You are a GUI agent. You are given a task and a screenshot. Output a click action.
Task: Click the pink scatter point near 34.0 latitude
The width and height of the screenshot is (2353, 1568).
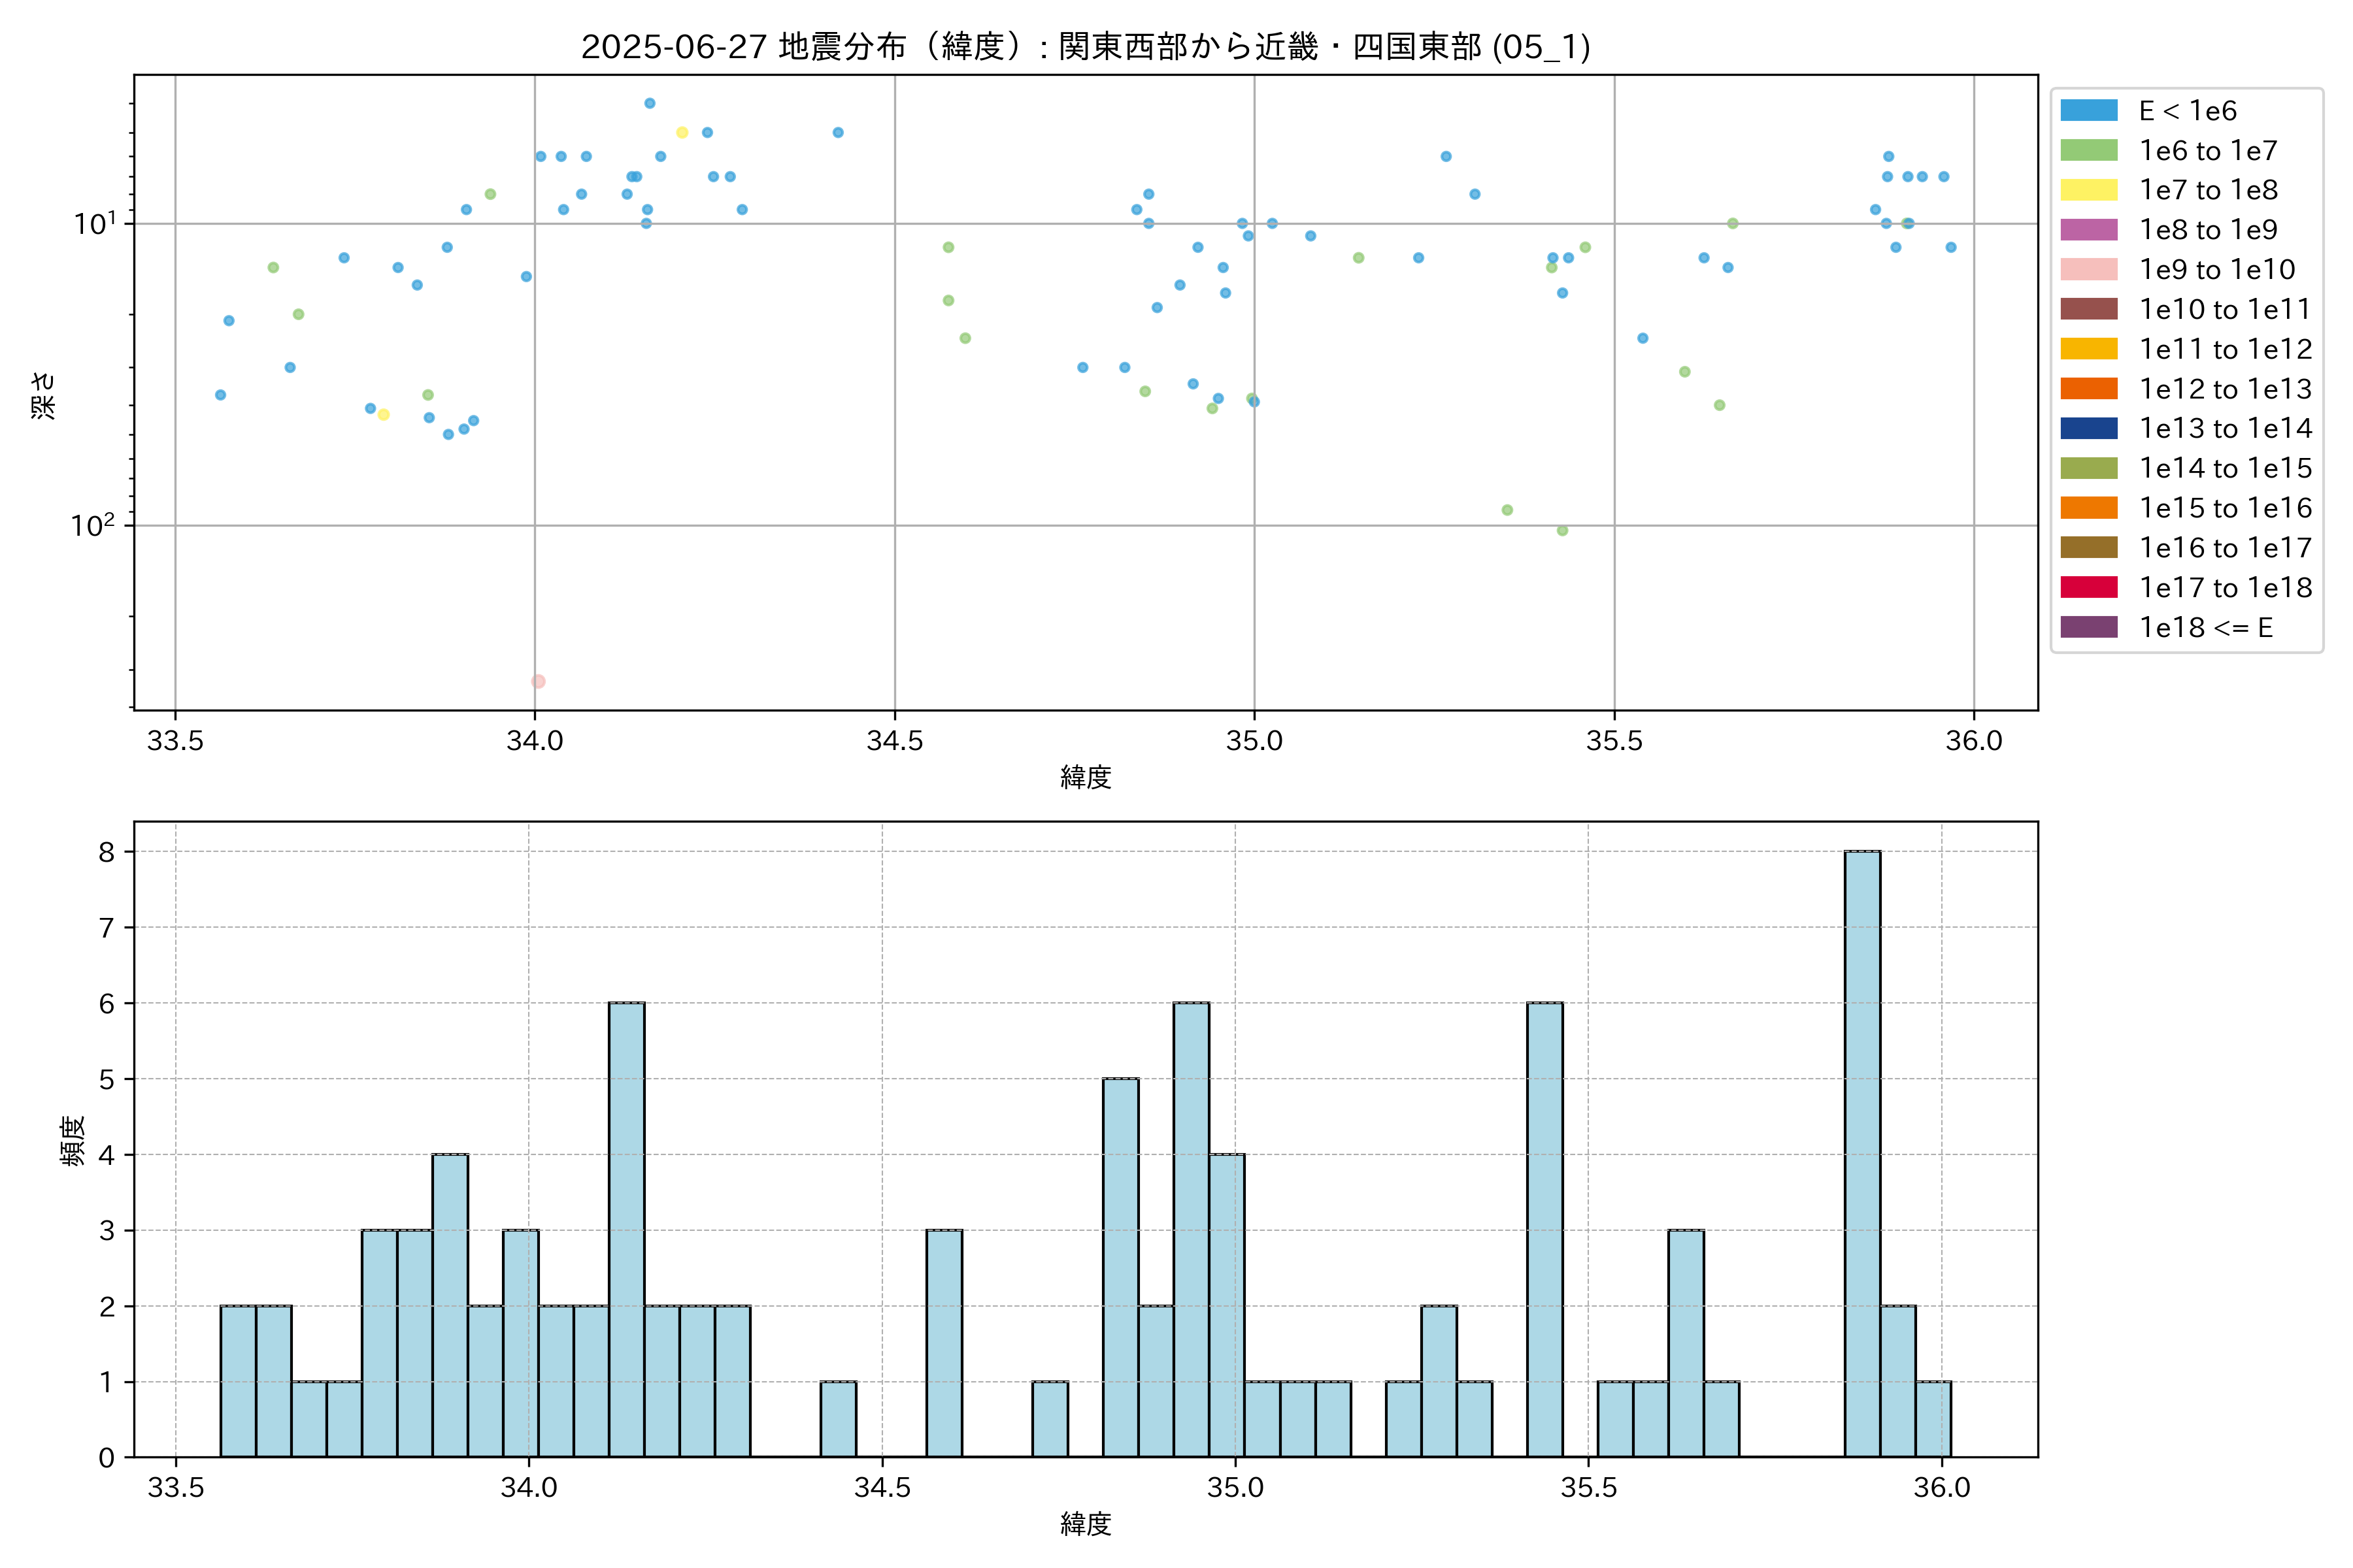click(538, 681)
